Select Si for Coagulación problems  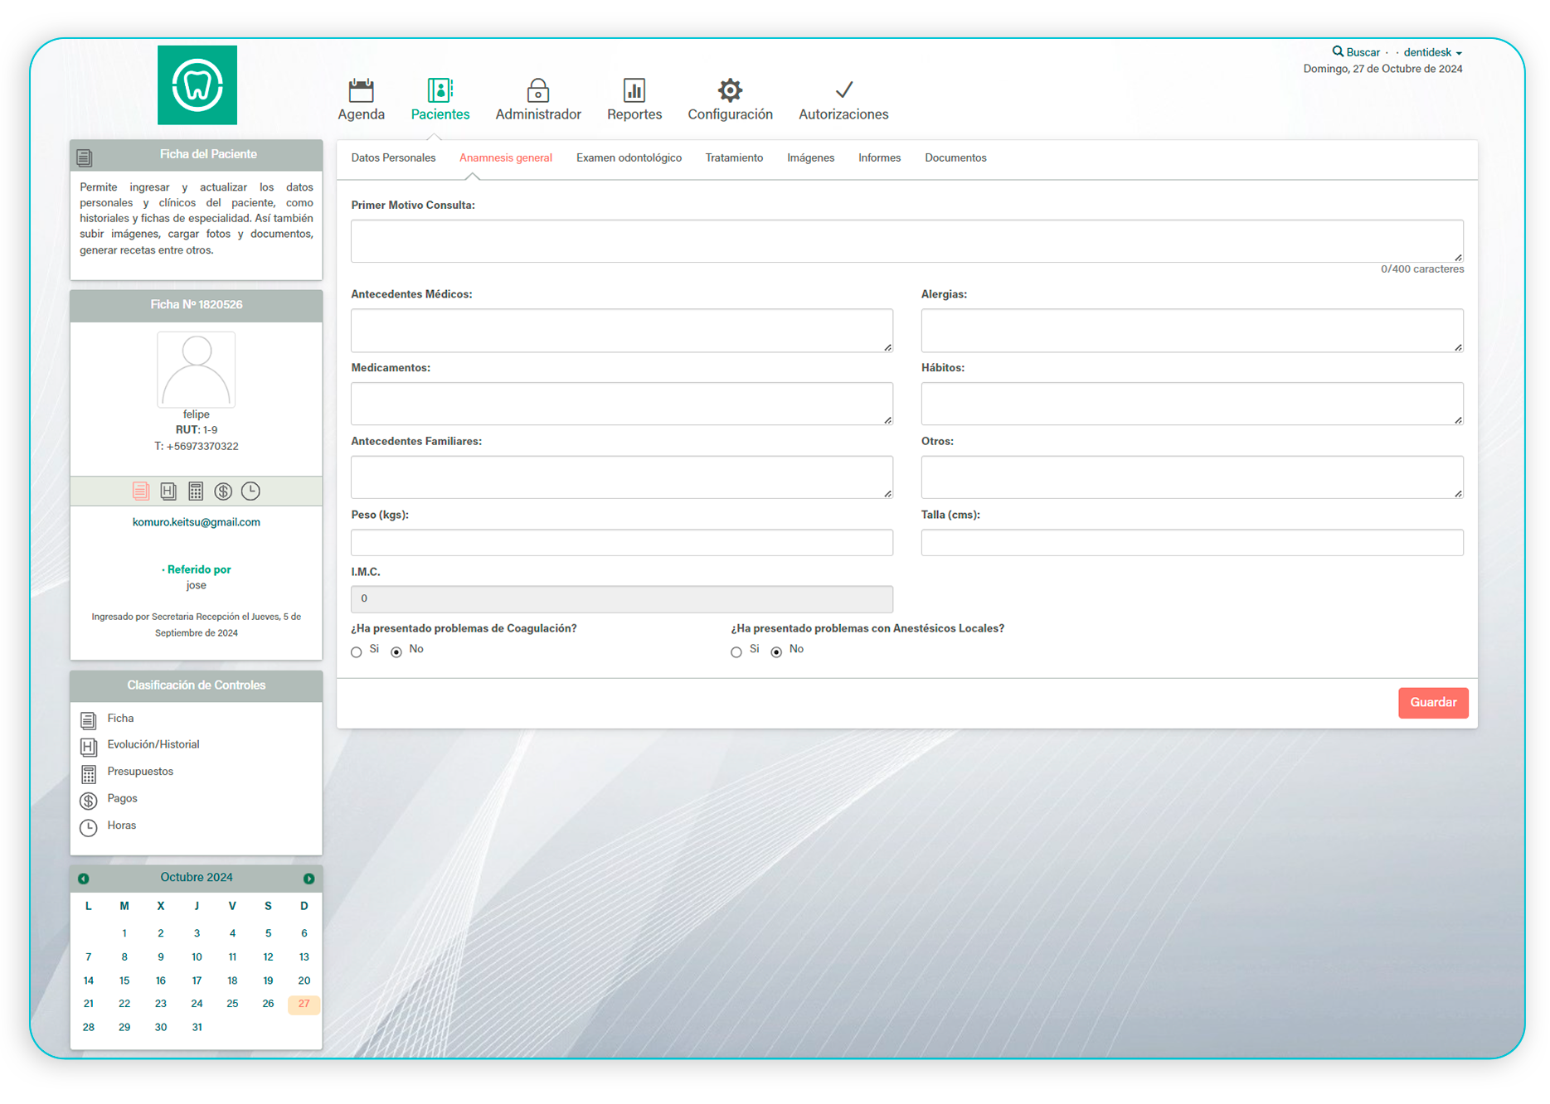(357, 652)
